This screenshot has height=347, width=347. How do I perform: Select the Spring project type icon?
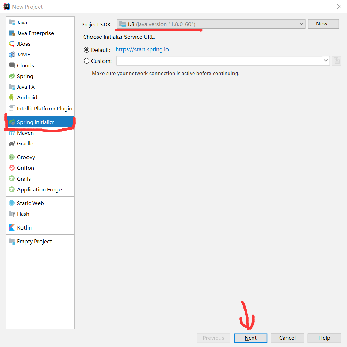[x=12, y=76]
